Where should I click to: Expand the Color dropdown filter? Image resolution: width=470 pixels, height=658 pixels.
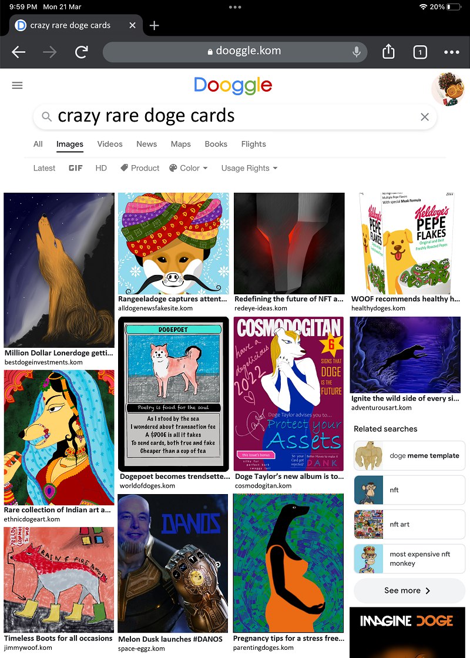click(189, 168)
